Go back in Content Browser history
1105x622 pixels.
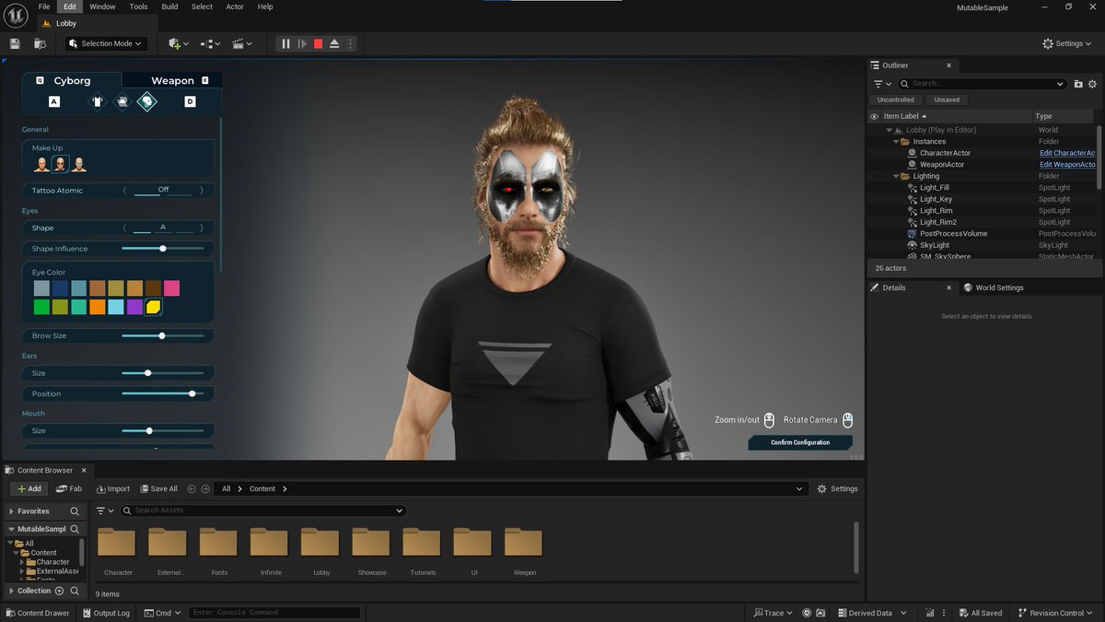pyautogui.click(x=192, y=488)
